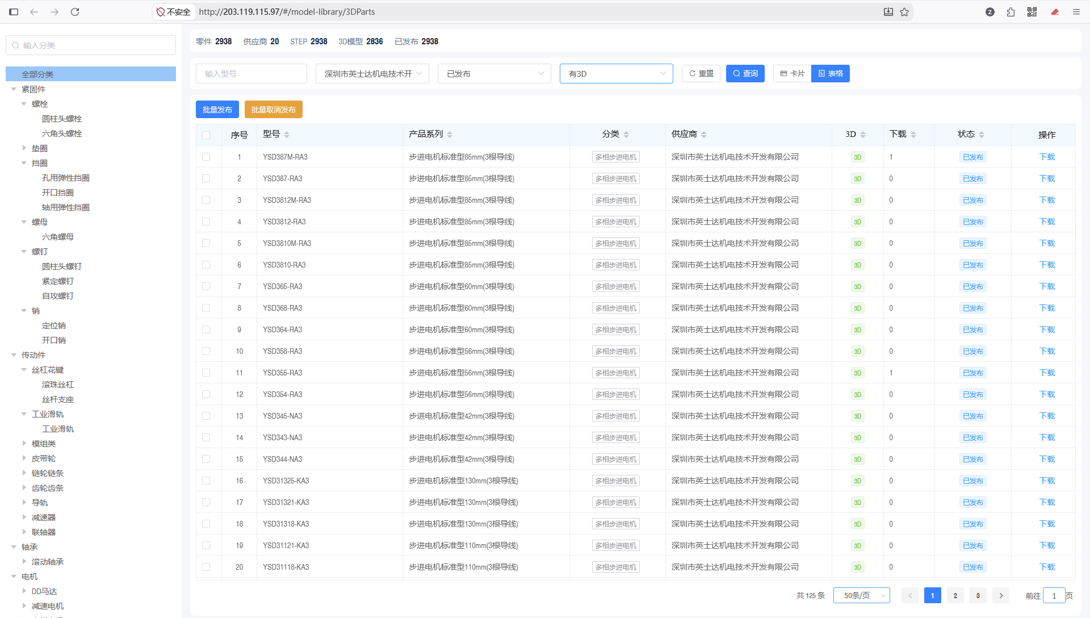Expand the 垫圈 tree node
The width and height of the screenshot is (1090, 618).
[24, 148]
